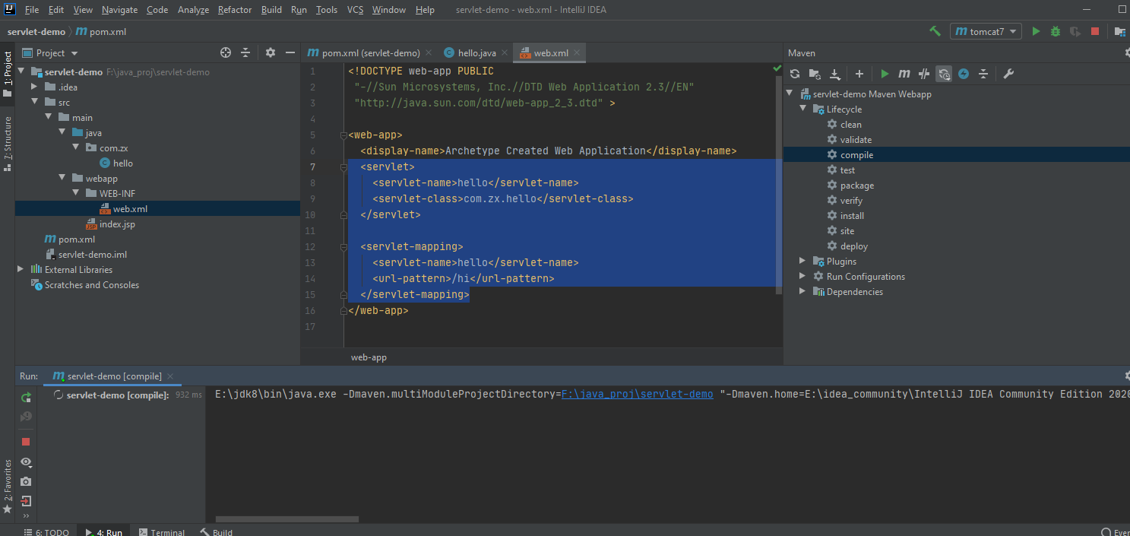Toggle the 6: TODO tool window
The image size is (1130, 536).
click(x=46, y=532)
